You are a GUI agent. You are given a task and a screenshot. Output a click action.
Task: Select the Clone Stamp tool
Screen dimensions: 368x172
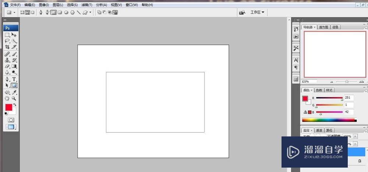pyautogui.click(x=7, y=60)
